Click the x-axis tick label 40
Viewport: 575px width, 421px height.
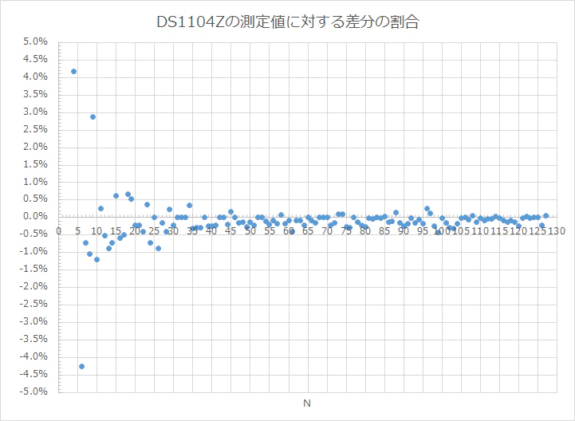tap(211, 231)
